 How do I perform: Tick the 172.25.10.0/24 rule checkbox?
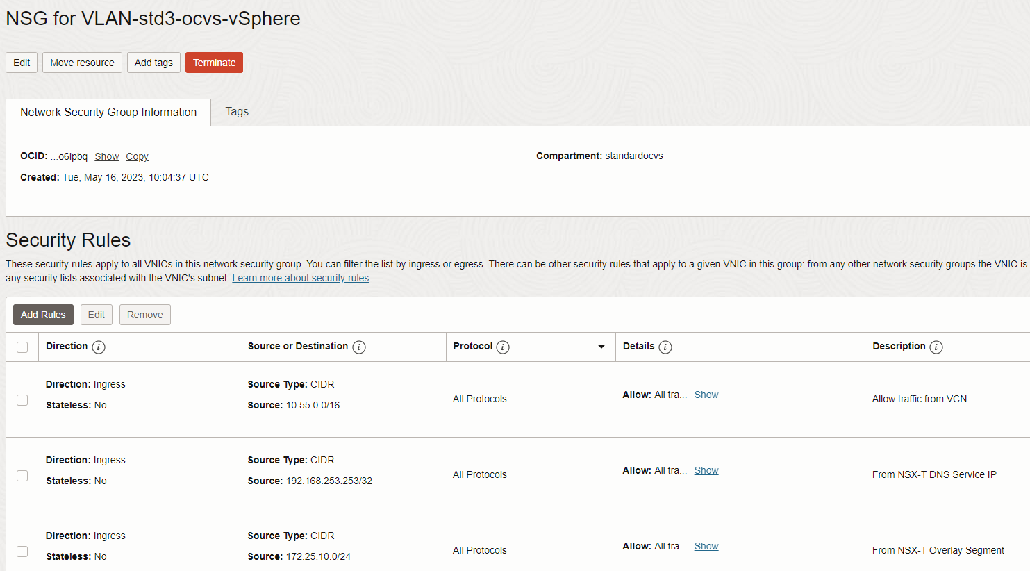[22, 552]
